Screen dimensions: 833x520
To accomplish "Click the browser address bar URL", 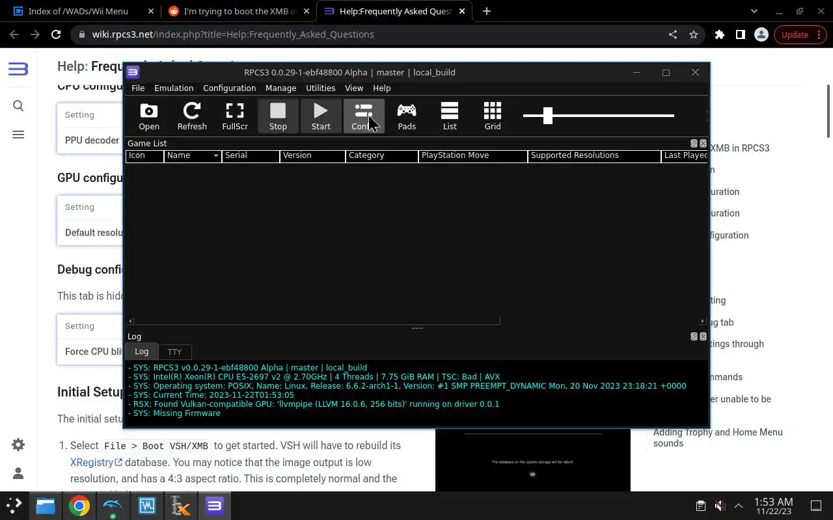I will [233, 34].
